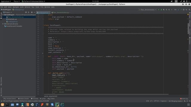This screenshot has height=107, width=191.
Task: Click the IDE and Plugin Updates status message
Action: [x=26, y=101]
